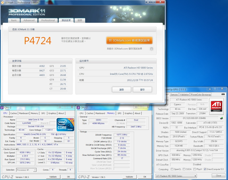The height and width of the screenshot is (180, 228).
Task: Select the 測試結果 results tab
Action: (x=66, y=20)
